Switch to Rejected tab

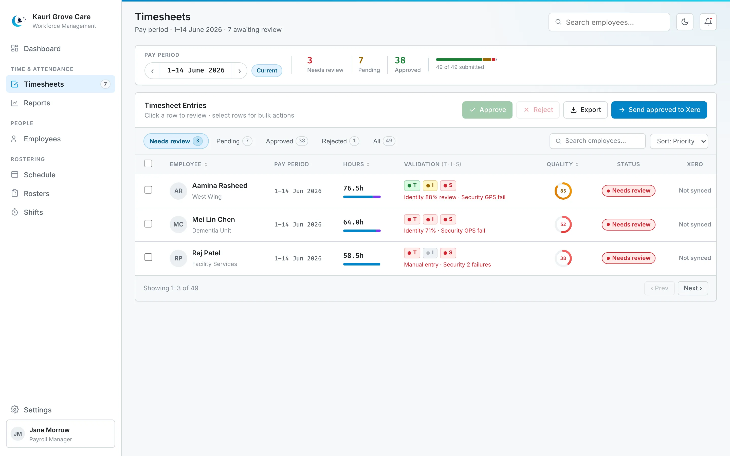tap(340, 141)
